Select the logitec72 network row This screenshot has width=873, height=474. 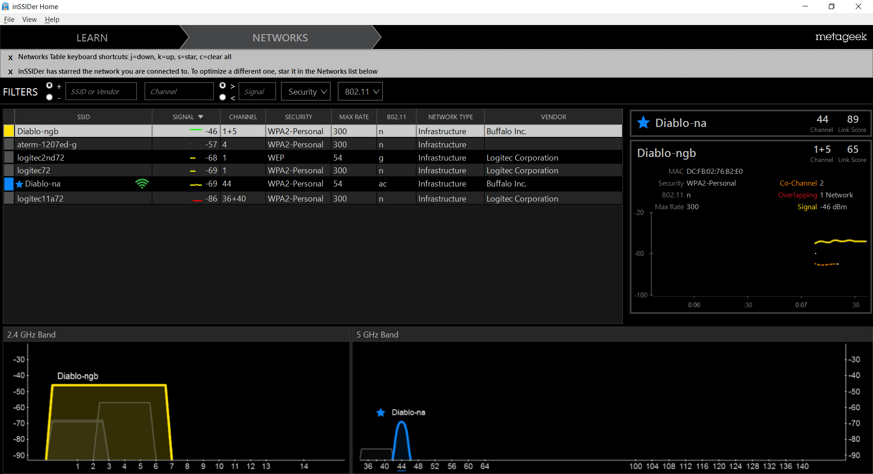click(313, 171)
